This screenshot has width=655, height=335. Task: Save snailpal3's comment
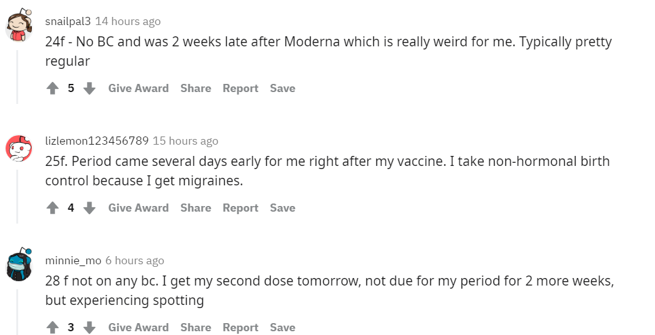282,88
